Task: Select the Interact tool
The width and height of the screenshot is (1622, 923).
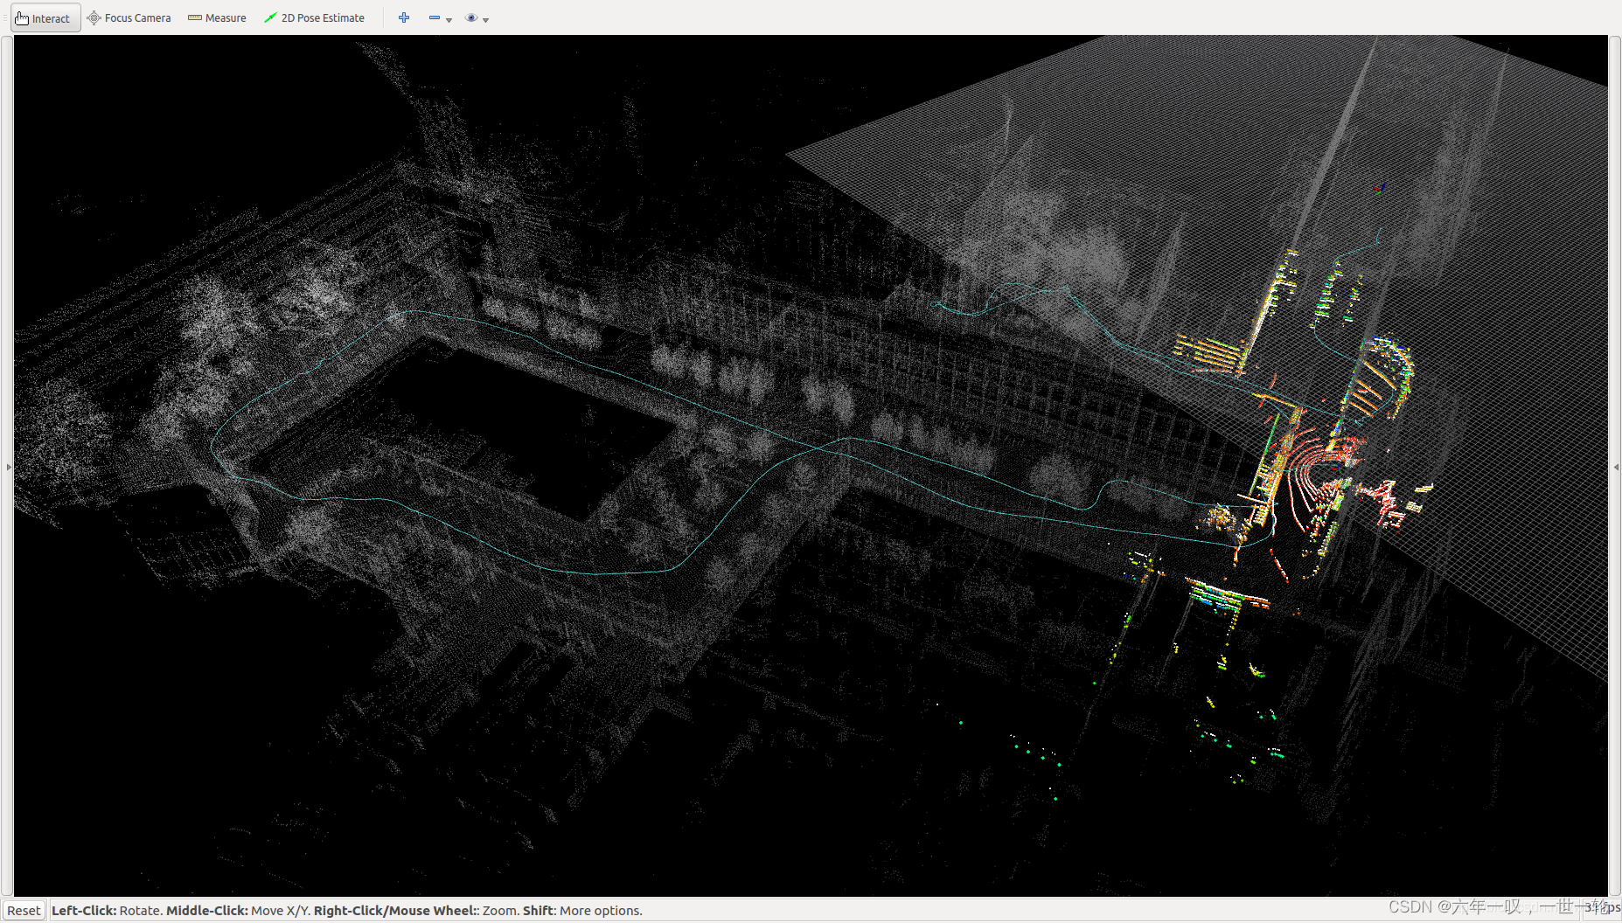Action: [45, 17]
